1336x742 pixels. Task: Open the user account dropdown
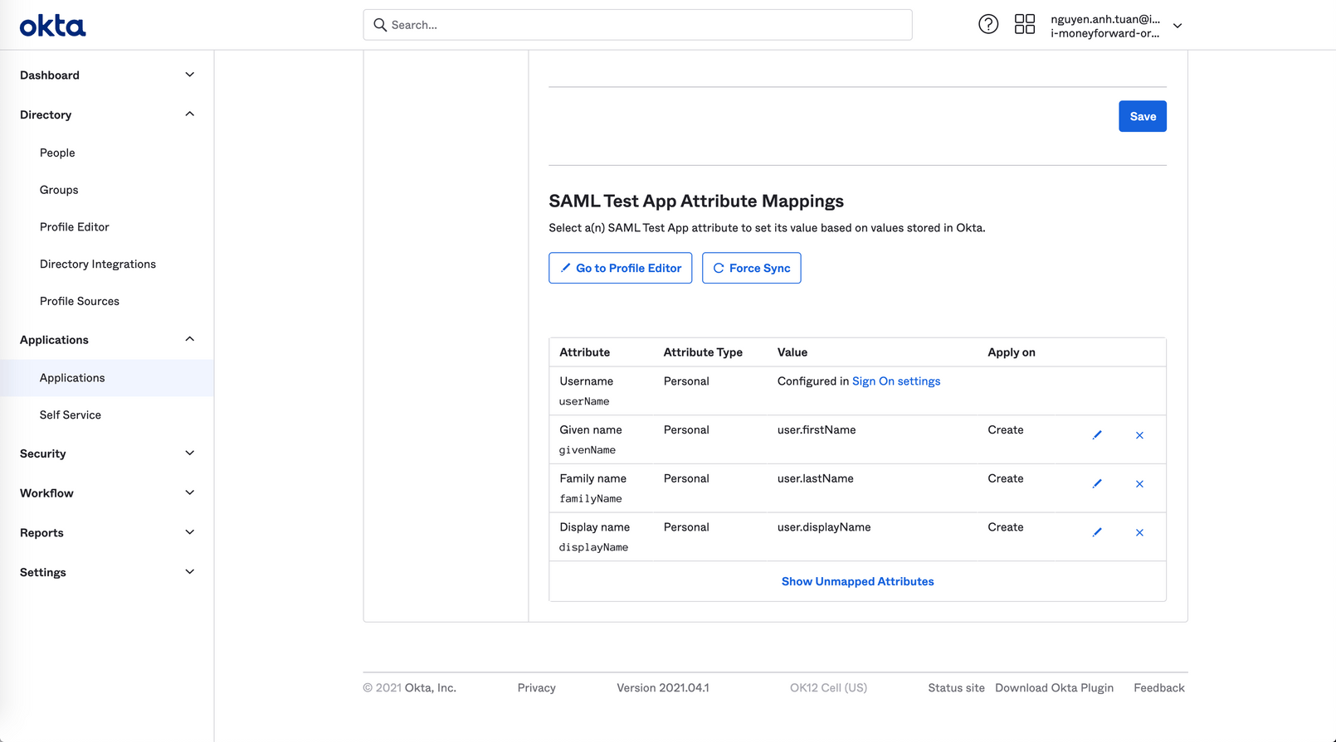[x=1116, y=26]
